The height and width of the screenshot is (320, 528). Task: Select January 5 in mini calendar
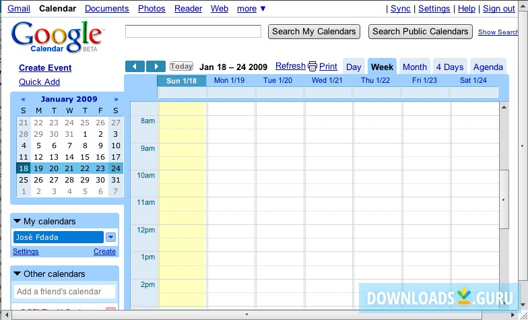[x=39, y=146]
